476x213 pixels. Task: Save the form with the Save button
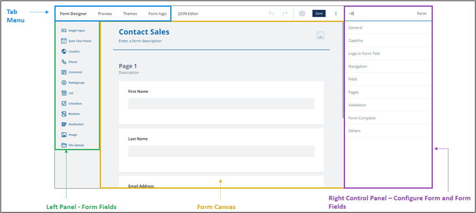[x=319, y=14]
